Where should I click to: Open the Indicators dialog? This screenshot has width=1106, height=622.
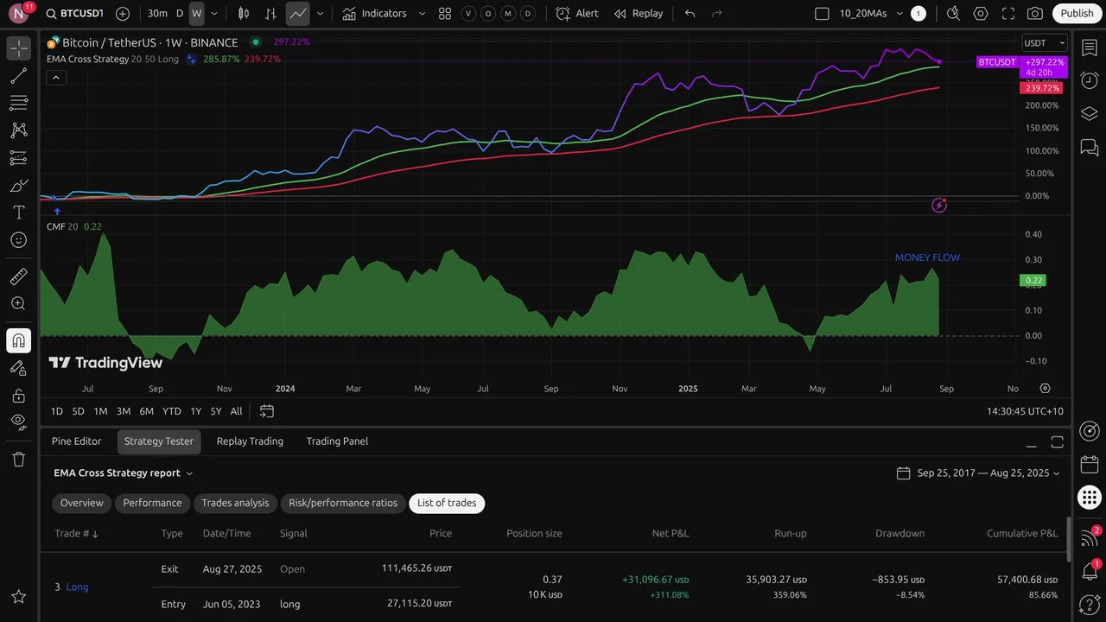374,14
